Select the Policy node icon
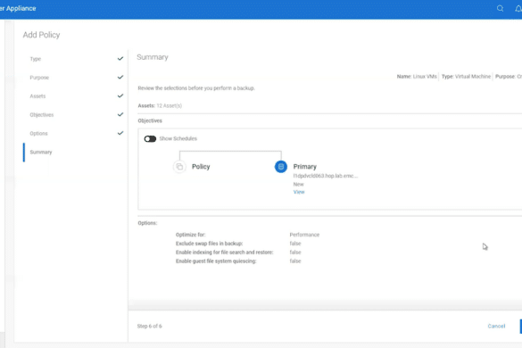This screenshot has width=522, height=348. [179, 167]
